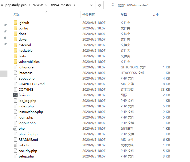Click the CHANGELOG.md file icon

click(15, 84)
